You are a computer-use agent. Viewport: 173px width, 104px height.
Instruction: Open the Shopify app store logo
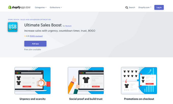19,7
